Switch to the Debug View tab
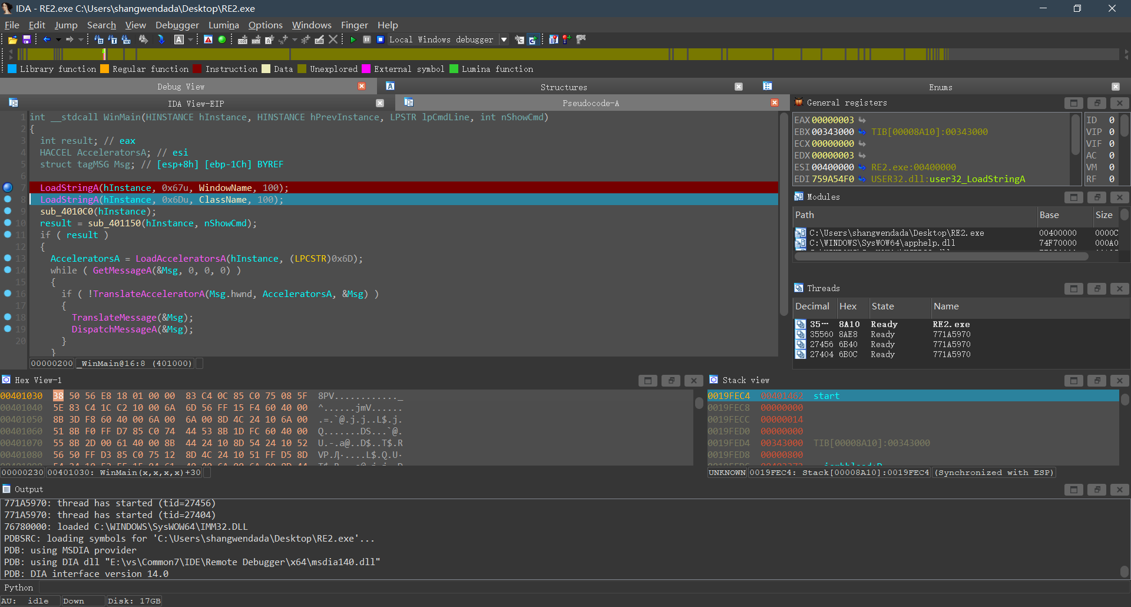Screen dimensions: 1131x607 [x=181, y=87]
